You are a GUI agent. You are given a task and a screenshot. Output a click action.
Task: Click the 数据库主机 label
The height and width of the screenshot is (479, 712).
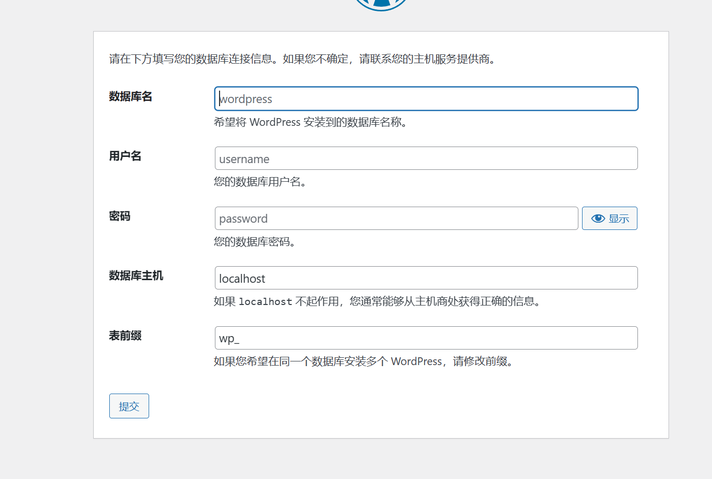(136, 276)
